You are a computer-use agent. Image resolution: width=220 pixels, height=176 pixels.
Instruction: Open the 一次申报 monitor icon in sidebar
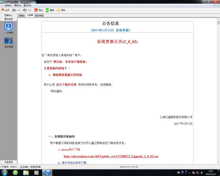[9, 26]
